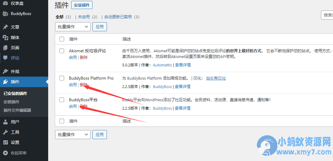Click the bottom 应用 button
This screenshot has height=161, width=333.
point(100,135)
